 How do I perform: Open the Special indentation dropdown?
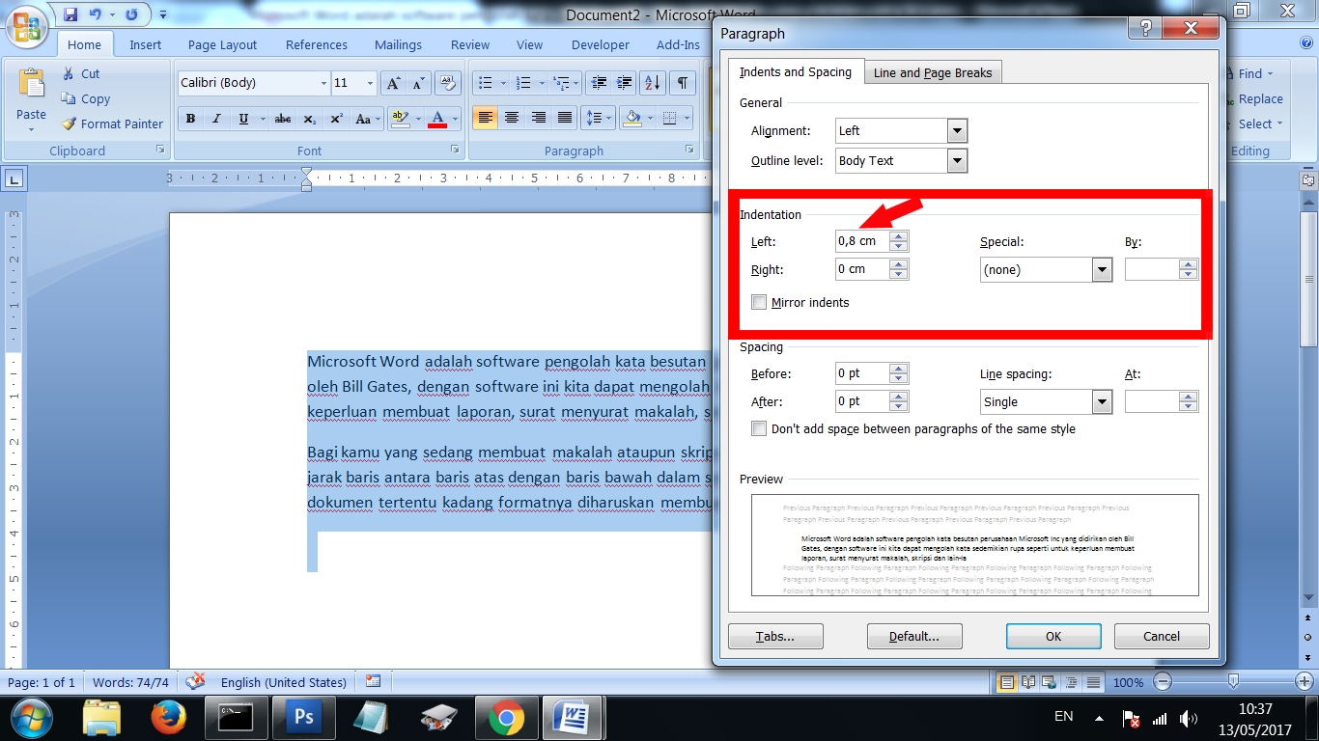[1102, 270]
